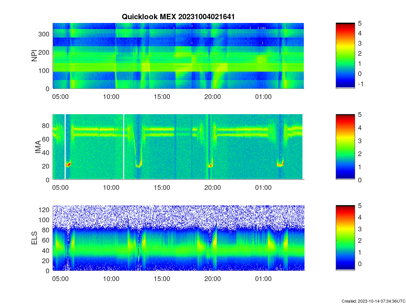Click the 80 tick on IMA y-axis
This screenshot has width=406, height=304.
pyautogui.click(x=46, y=126)
